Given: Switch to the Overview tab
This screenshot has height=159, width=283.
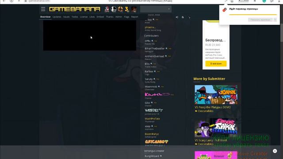Looking at the screenshot, I should click(45, 17).
